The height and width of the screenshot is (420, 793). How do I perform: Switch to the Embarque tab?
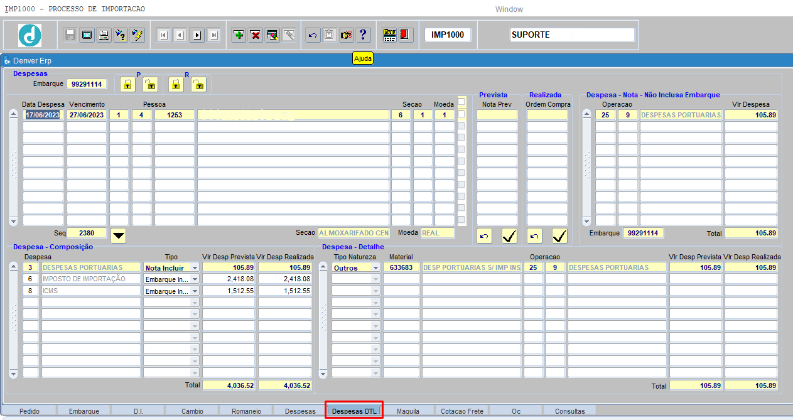(84, 411)
